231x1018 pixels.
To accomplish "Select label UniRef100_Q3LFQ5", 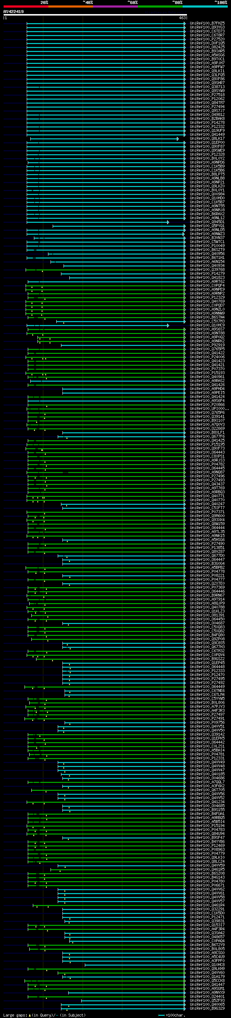I will point(207,75).
